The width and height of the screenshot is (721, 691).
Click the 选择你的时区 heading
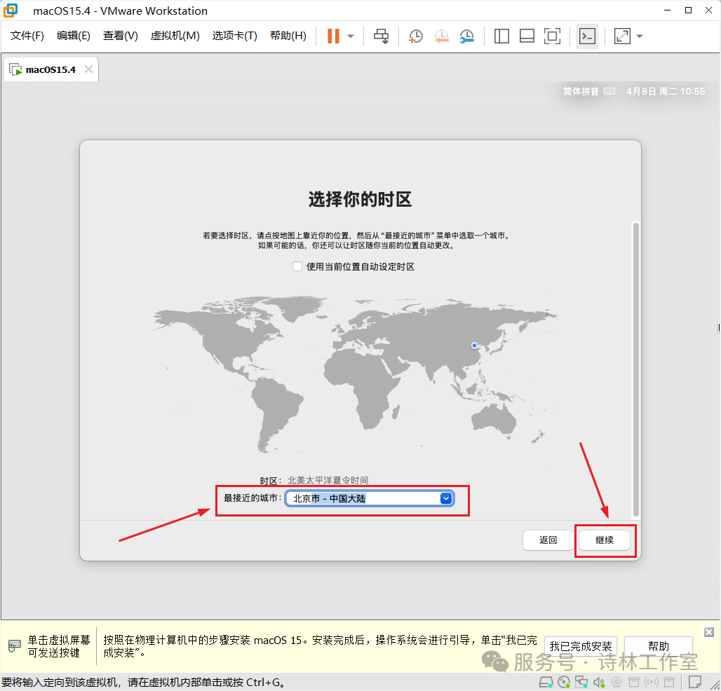tap(360, 200)
